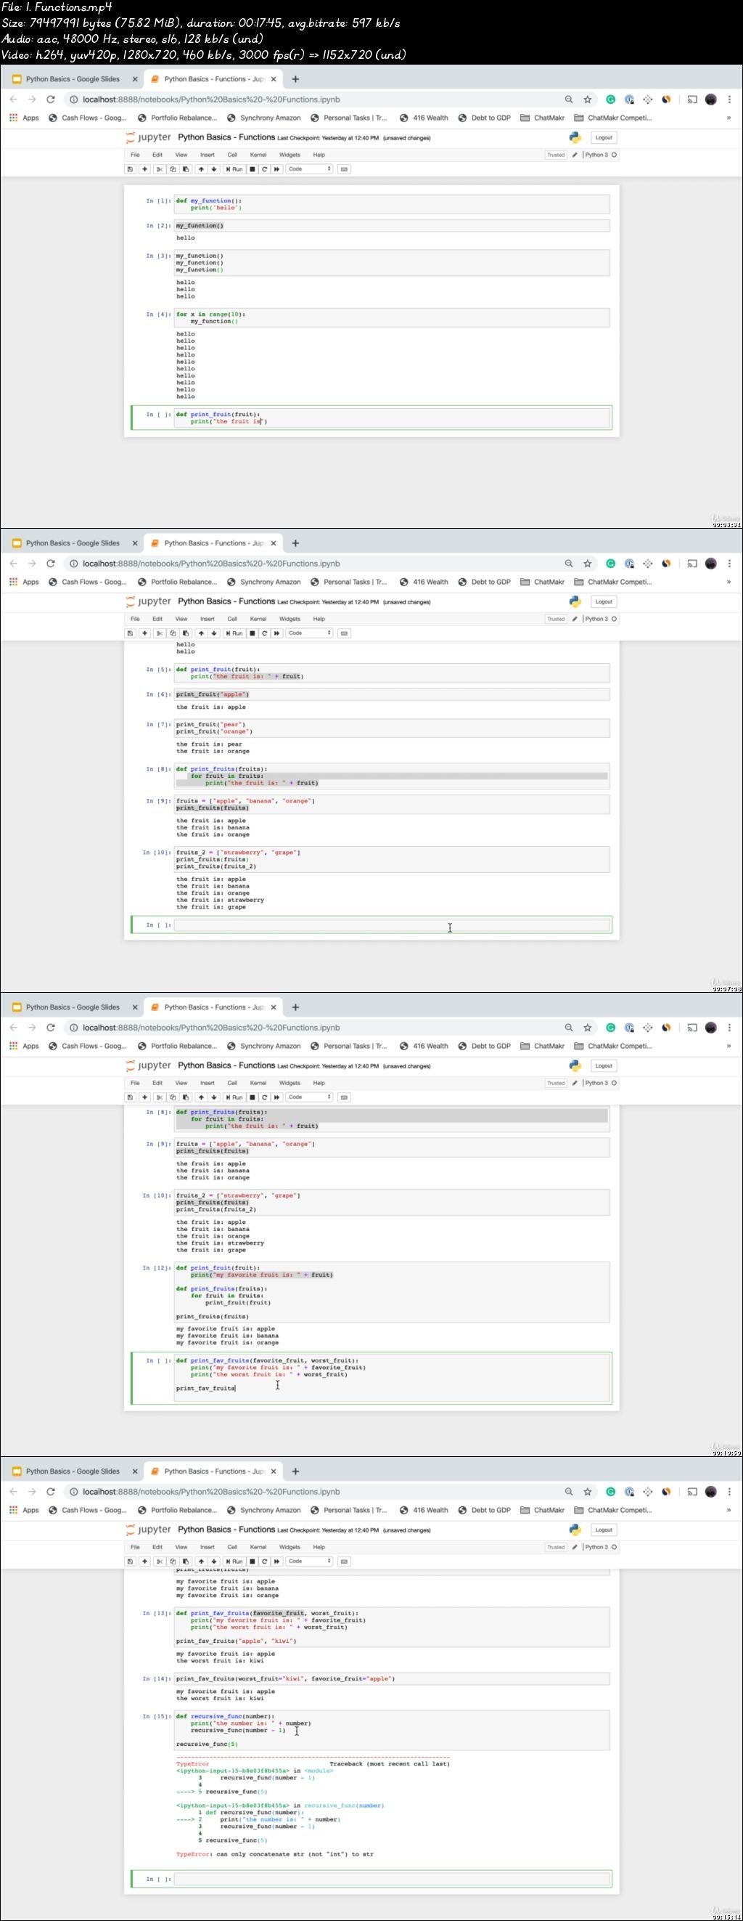The height and width of the screenshot is (1921, 743).
Task: Open cell type Code dropdown in second frame
Action: click(309, 633)
